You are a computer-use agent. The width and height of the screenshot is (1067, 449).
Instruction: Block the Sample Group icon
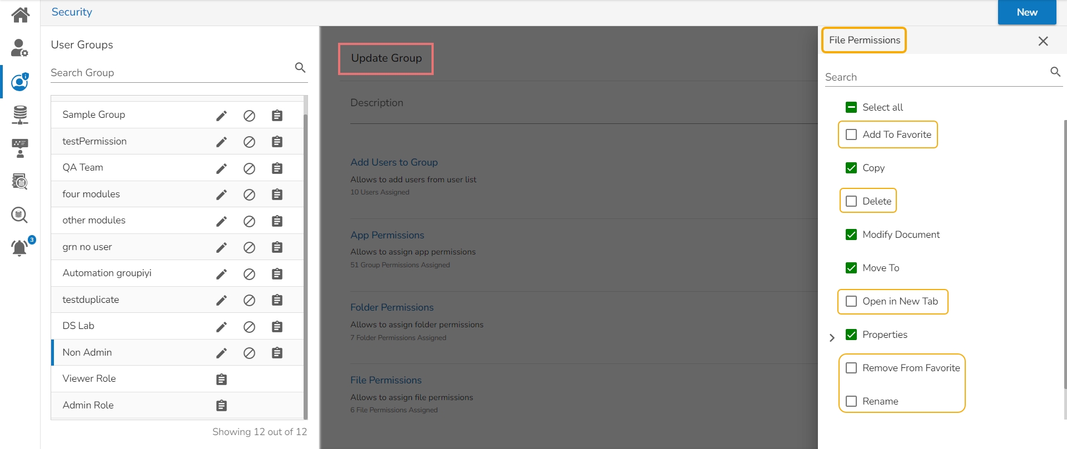pos(249,116)
